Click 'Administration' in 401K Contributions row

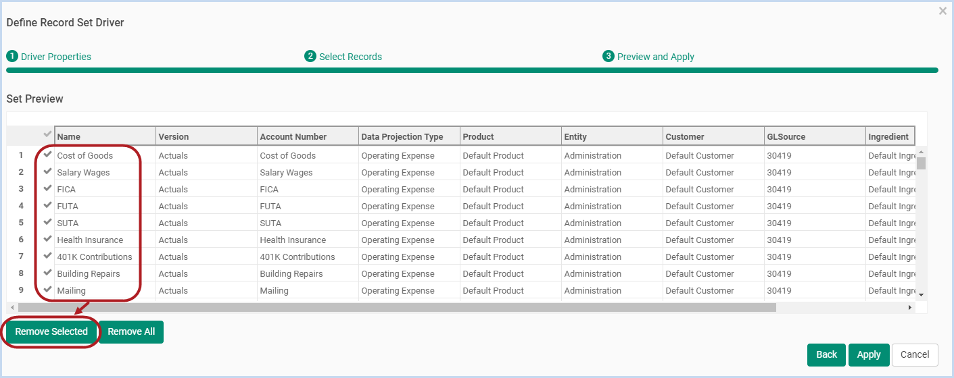(x=592, y=256)
